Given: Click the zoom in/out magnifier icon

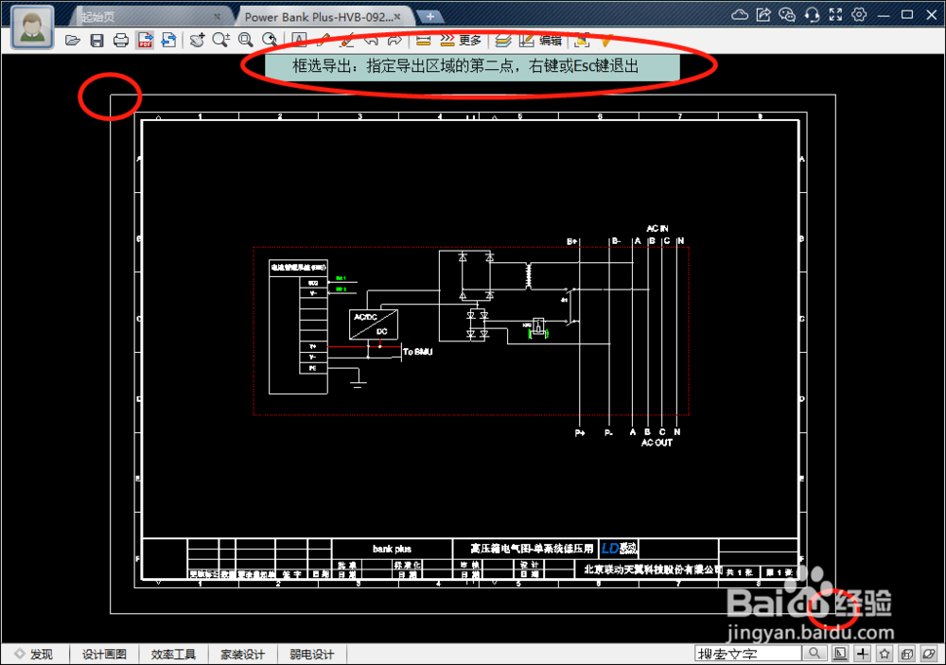Looking at the screenshot, I should pyautogui.click(x=220, y=41).
